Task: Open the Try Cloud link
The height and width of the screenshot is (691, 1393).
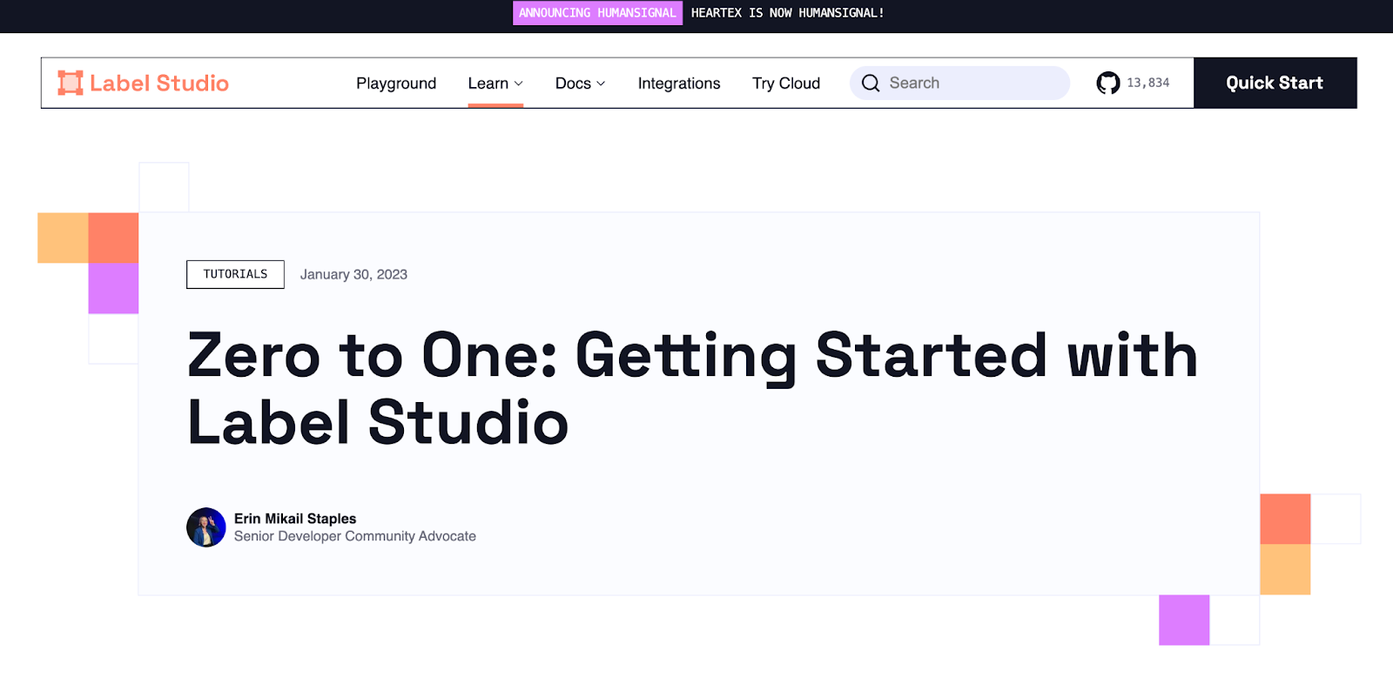Action: [x=786, y=84]
